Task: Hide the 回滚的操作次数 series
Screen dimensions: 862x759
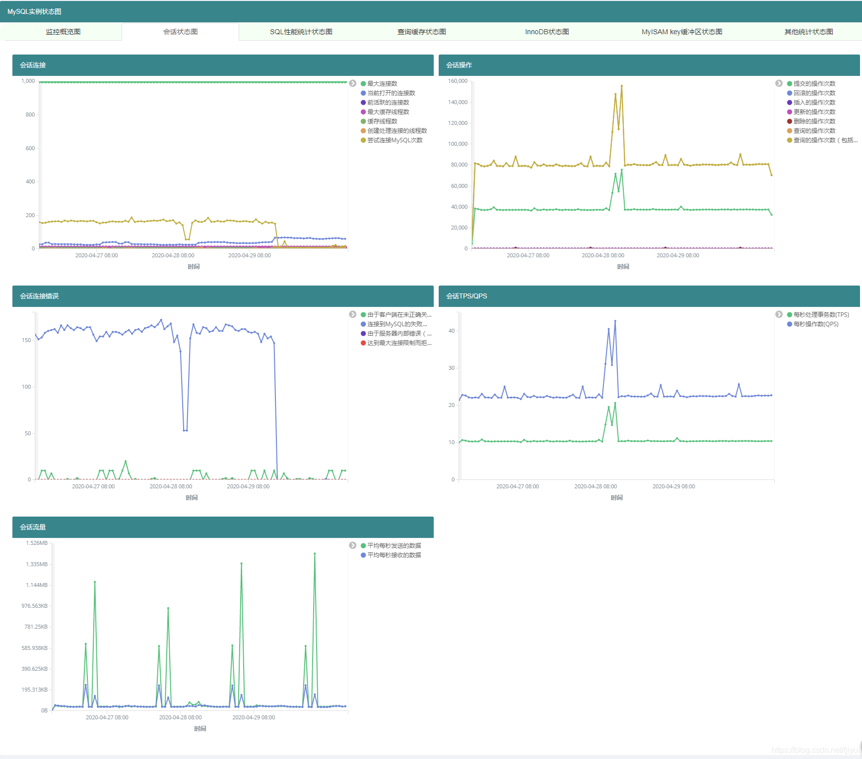Action: (x=811, y=93)
